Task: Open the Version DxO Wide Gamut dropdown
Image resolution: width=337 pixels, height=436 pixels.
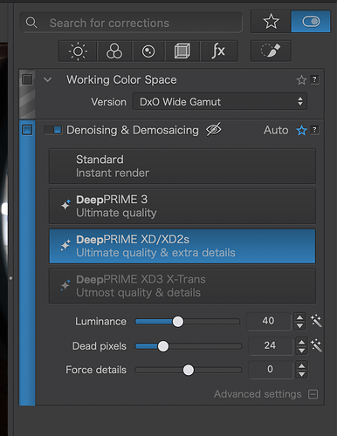Action: pos(220,101)
